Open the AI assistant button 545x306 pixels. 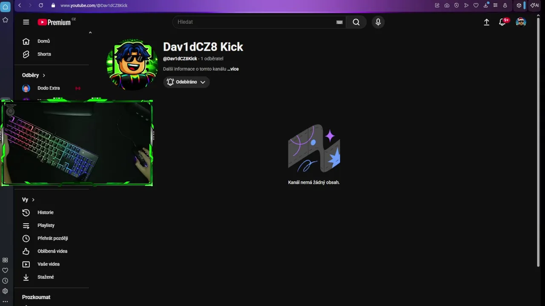pos(534,5)
